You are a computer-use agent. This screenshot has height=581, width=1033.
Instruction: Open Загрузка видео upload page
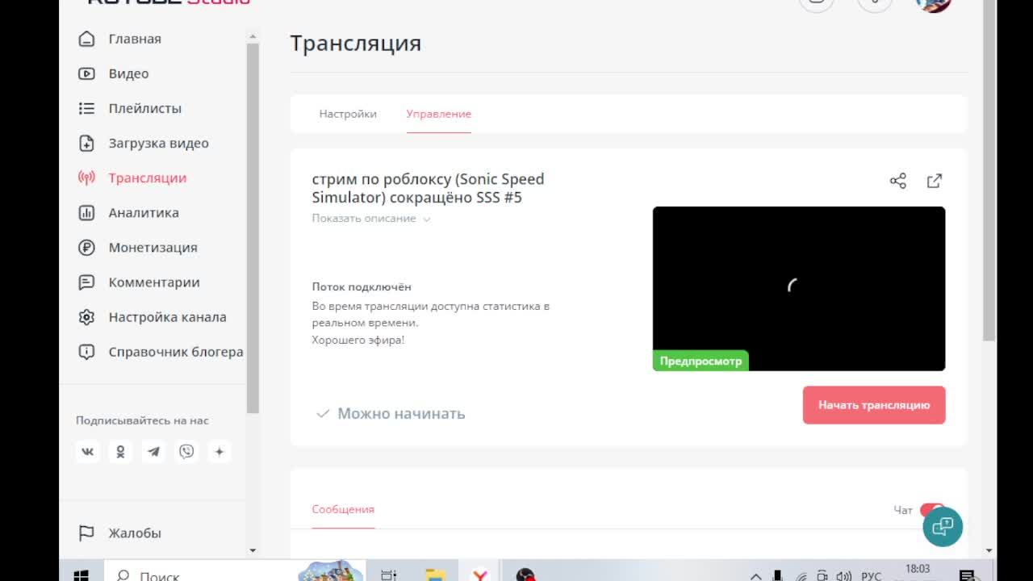pos(158,143)
